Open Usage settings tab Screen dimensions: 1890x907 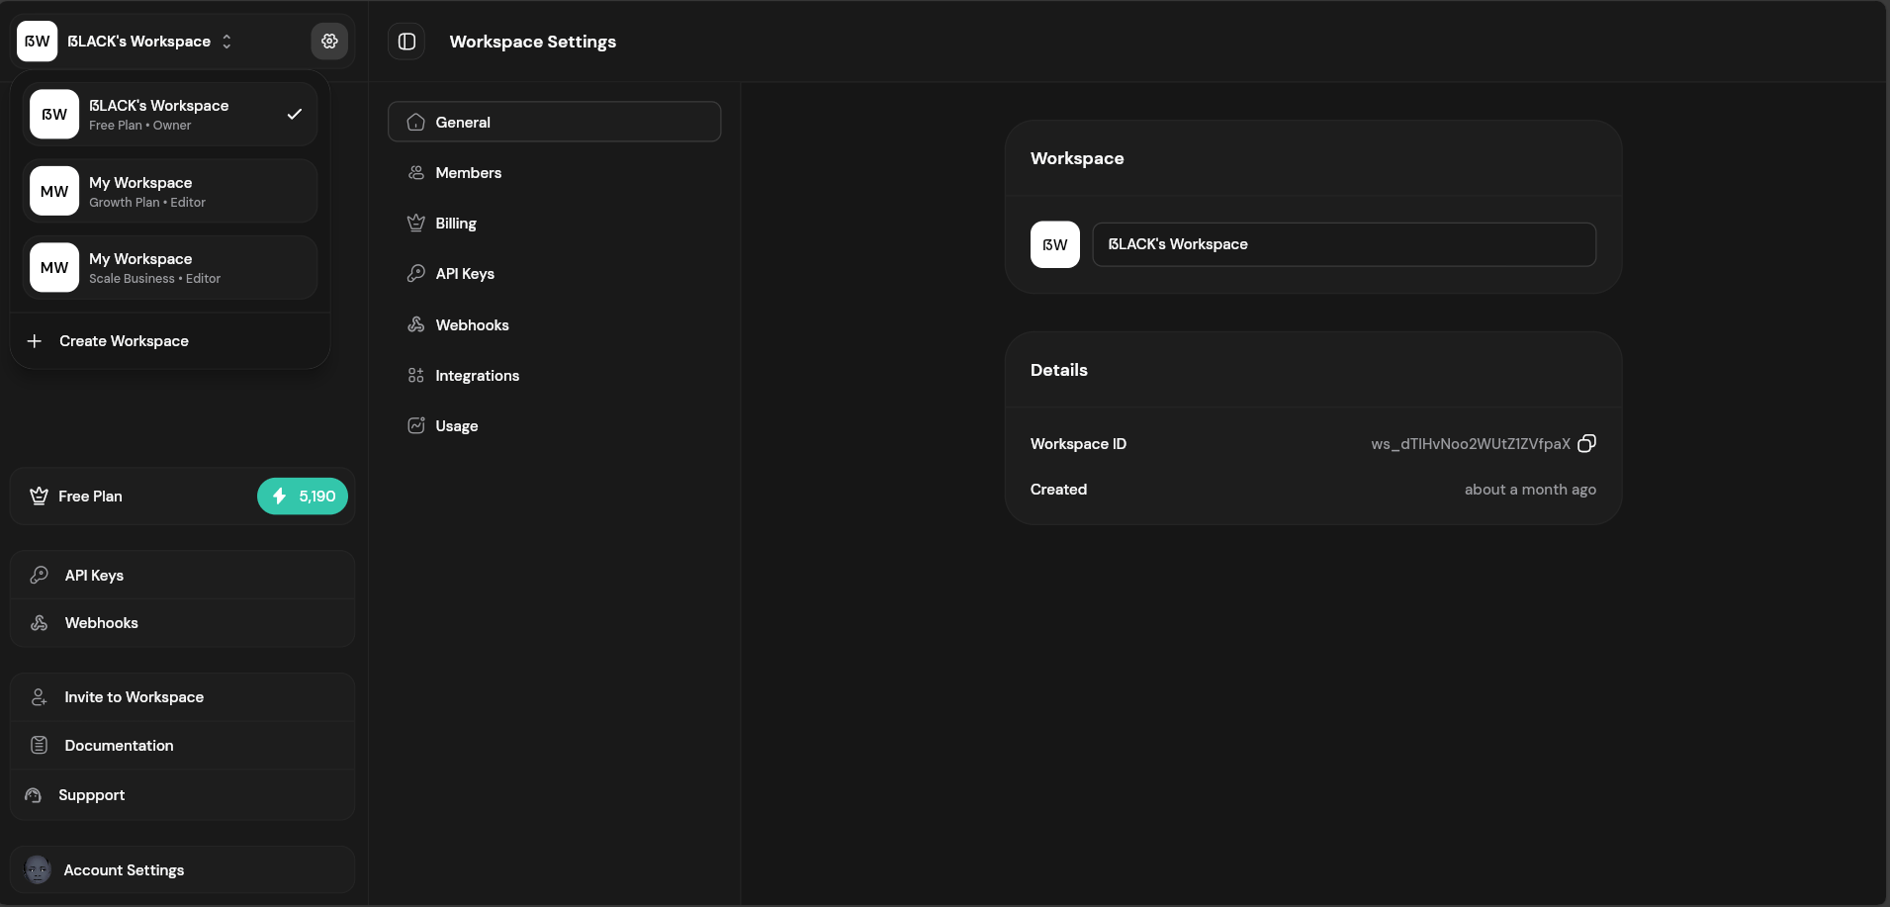tap(555, 426)
